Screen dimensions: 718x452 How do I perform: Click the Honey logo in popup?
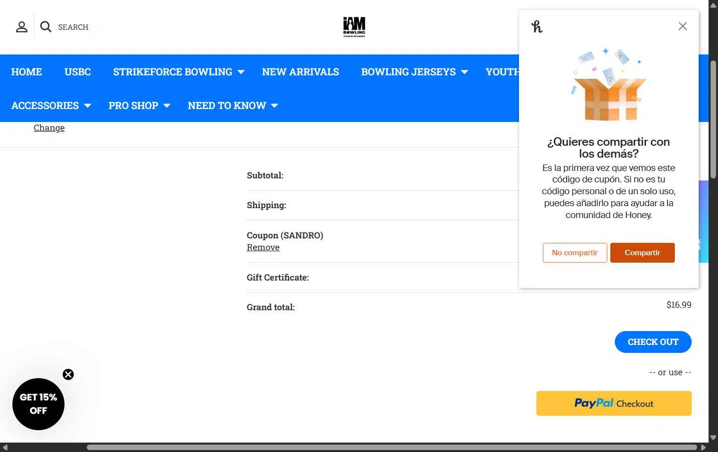point(537,26)
